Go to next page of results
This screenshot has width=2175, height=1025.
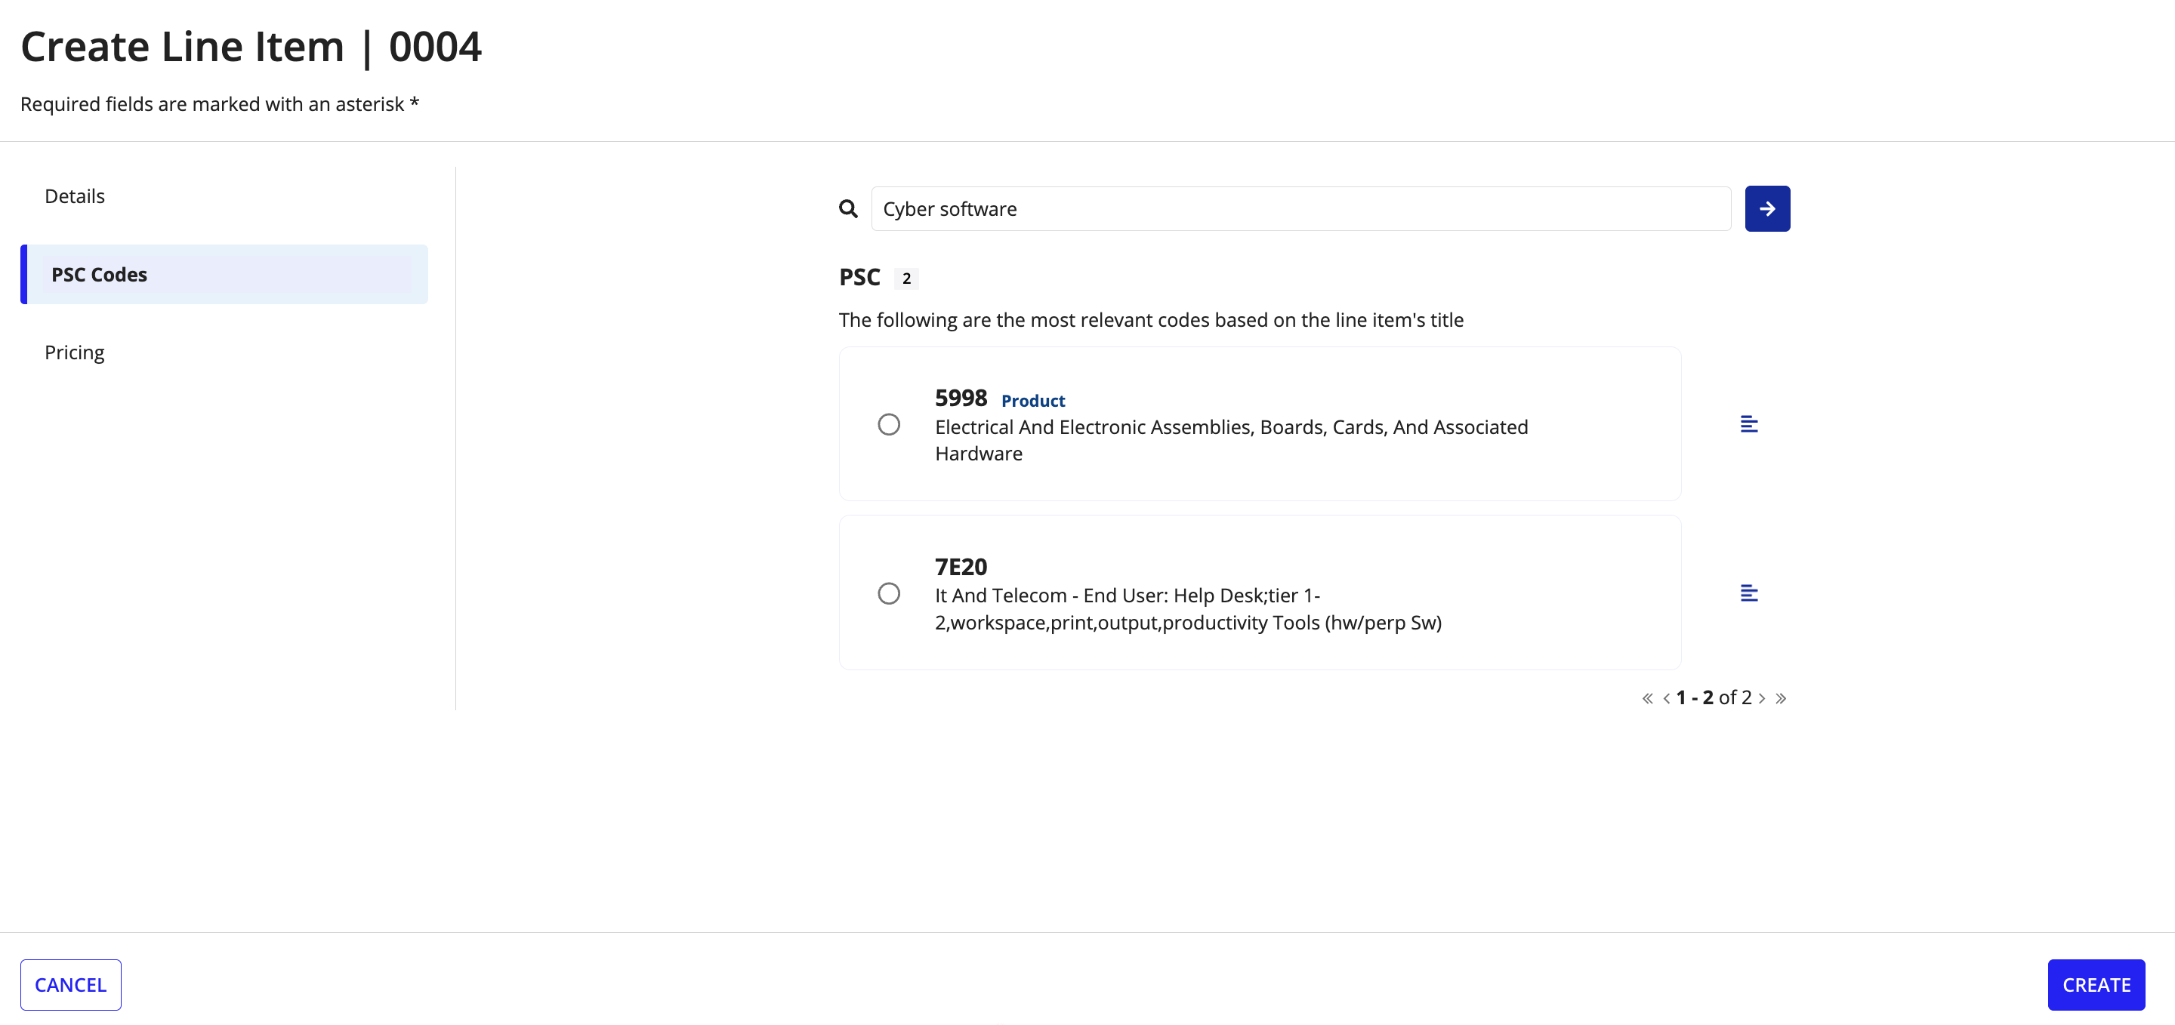click(x=1761, y=697)
